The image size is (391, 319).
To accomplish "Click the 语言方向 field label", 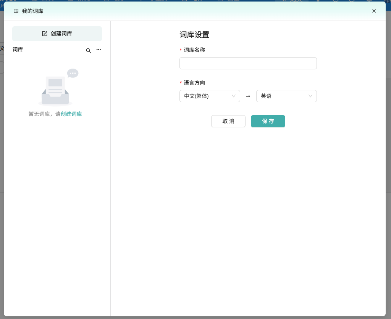I will [x=194, y=83].
